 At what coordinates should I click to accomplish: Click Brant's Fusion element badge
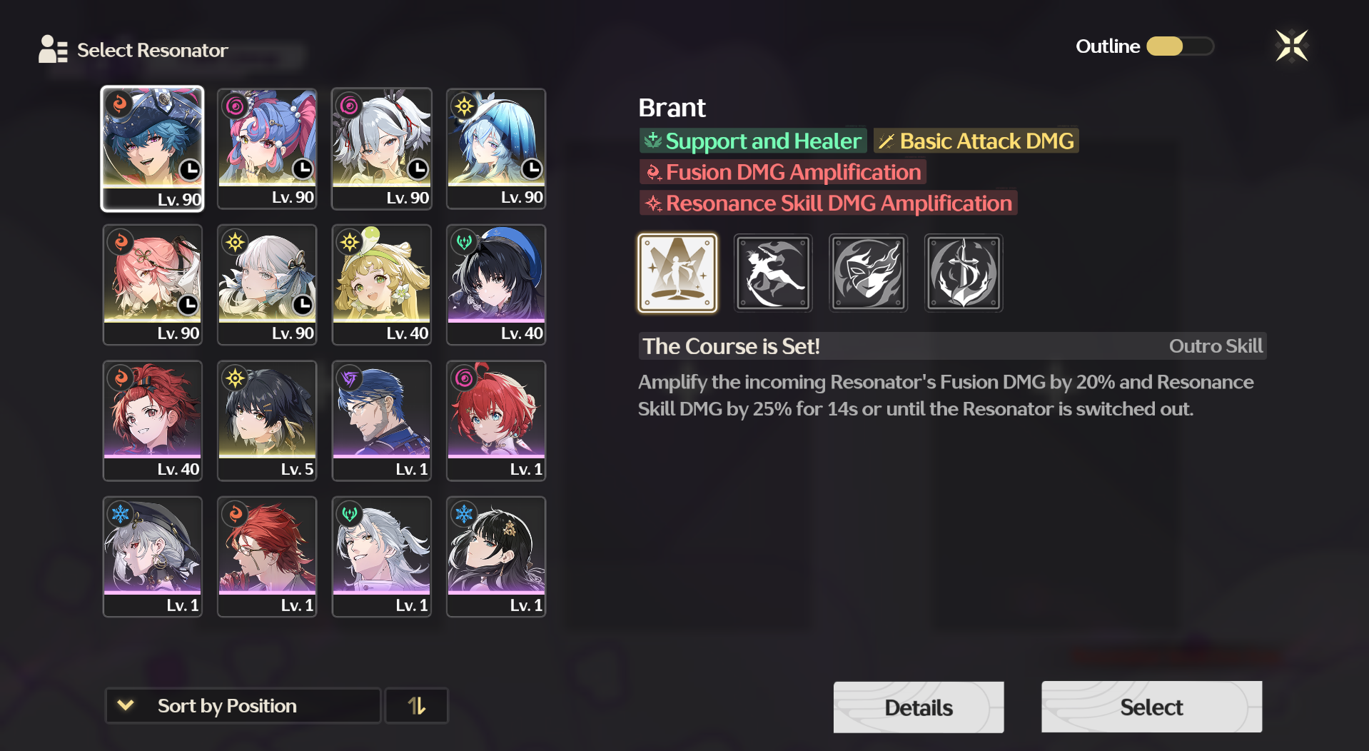[x=120, y=105]
